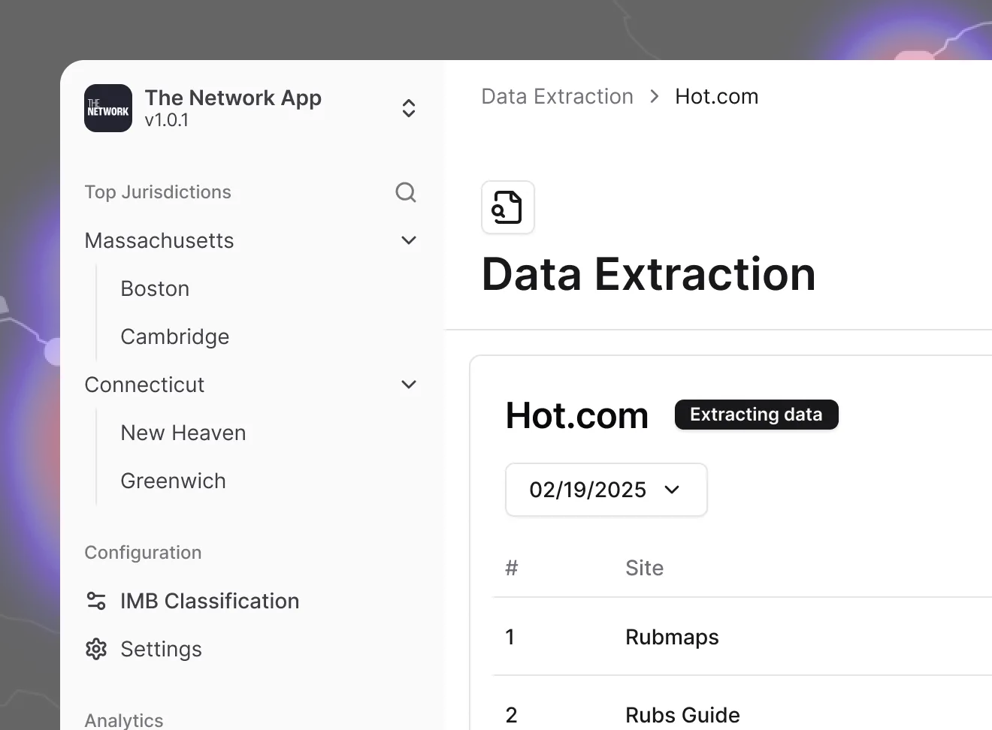Open the New Heaven jurisdiction
Image resolution: width=992 pixels, height=730 pixels.
pos(183,433)
